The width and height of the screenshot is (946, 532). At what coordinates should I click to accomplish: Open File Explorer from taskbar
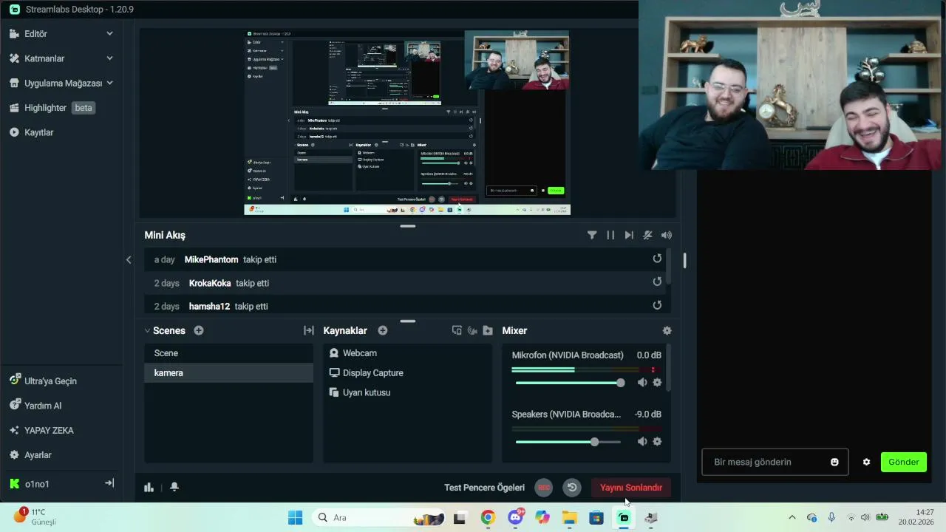569,517
